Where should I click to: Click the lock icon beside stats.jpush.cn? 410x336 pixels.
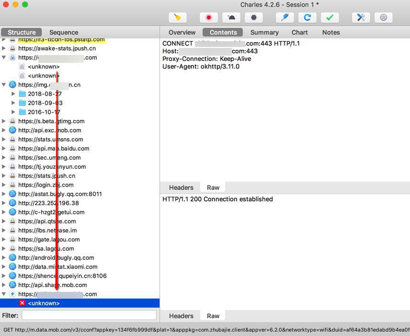12,175
